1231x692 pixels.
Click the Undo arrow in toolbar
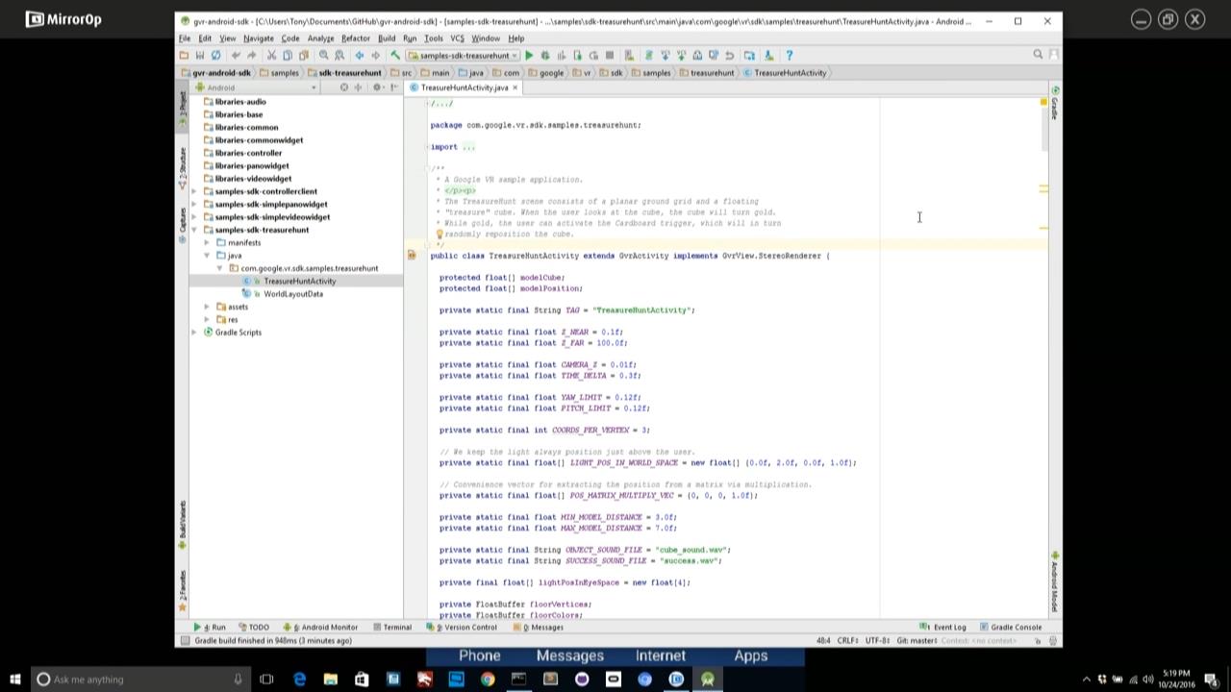coord(237,55)
